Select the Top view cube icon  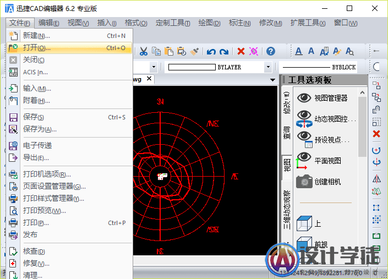304,223
